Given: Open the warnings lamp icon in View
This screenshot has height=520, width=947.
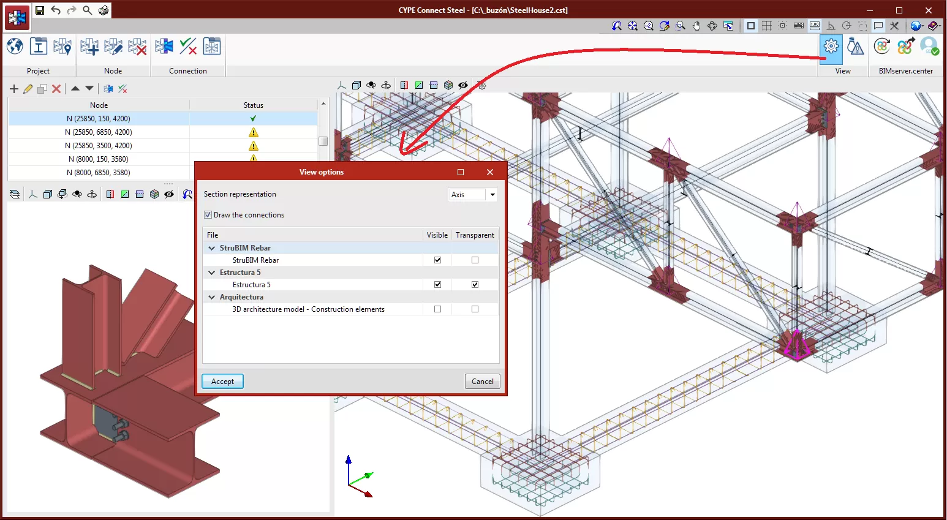Looking at the screenshot, I should (856, 47).
